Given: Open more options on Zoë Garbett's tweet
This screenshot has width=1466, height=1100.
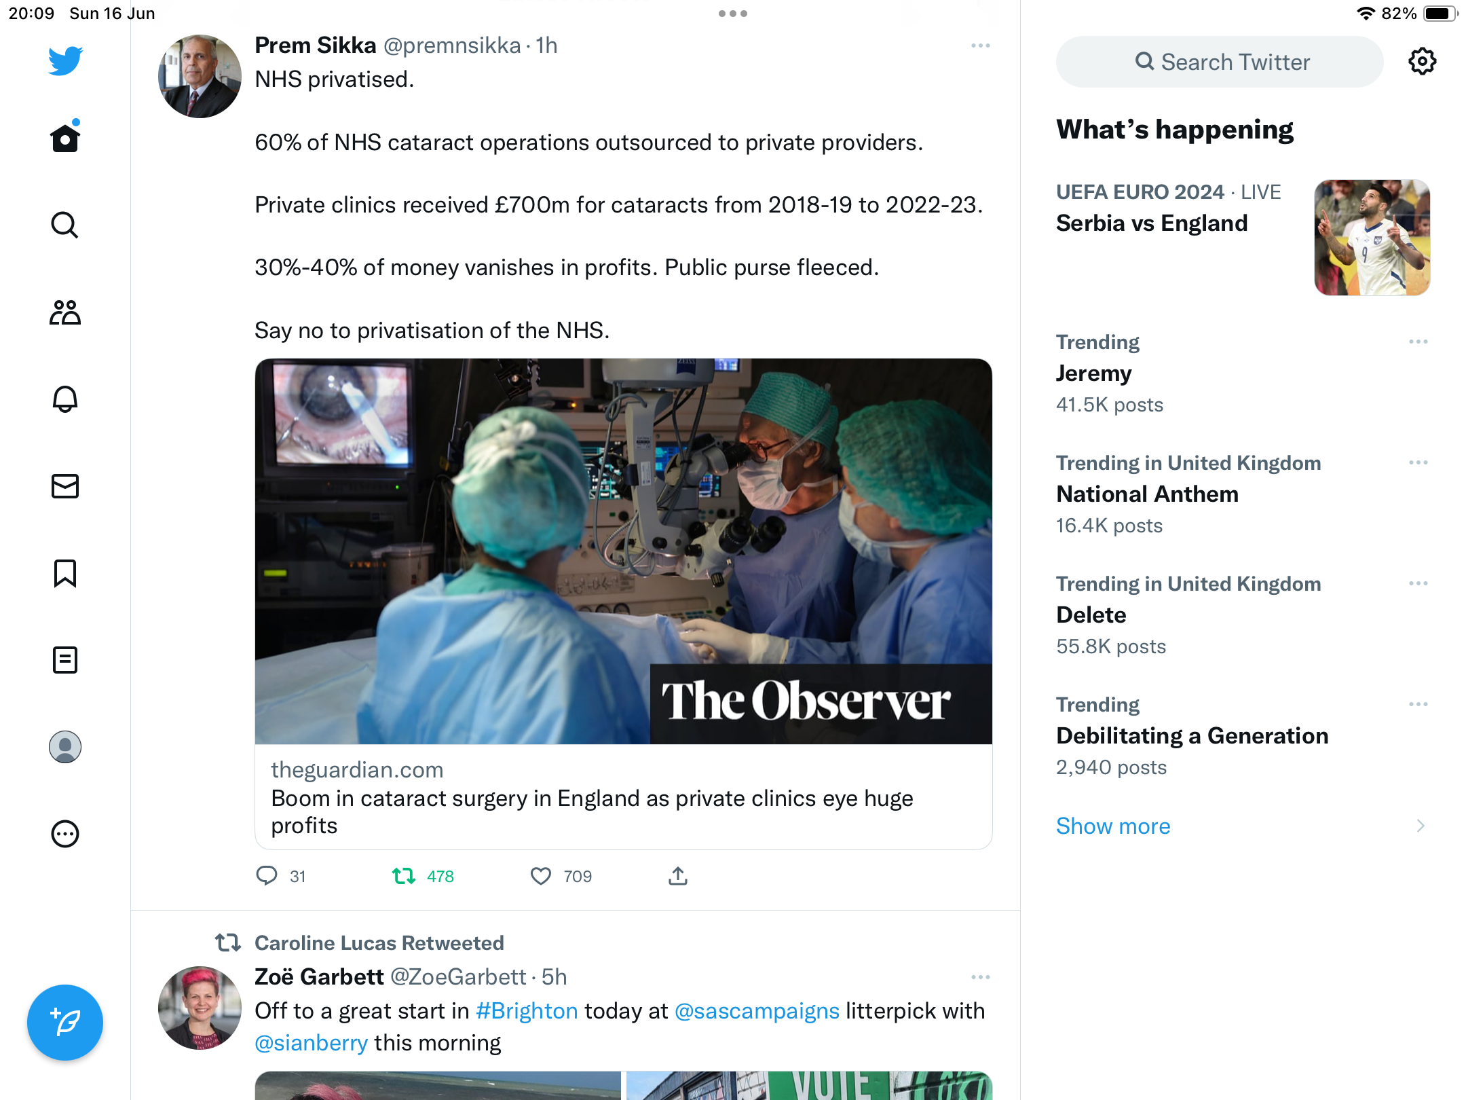Looking at the screenshot, I should click(x=981, y=977).
